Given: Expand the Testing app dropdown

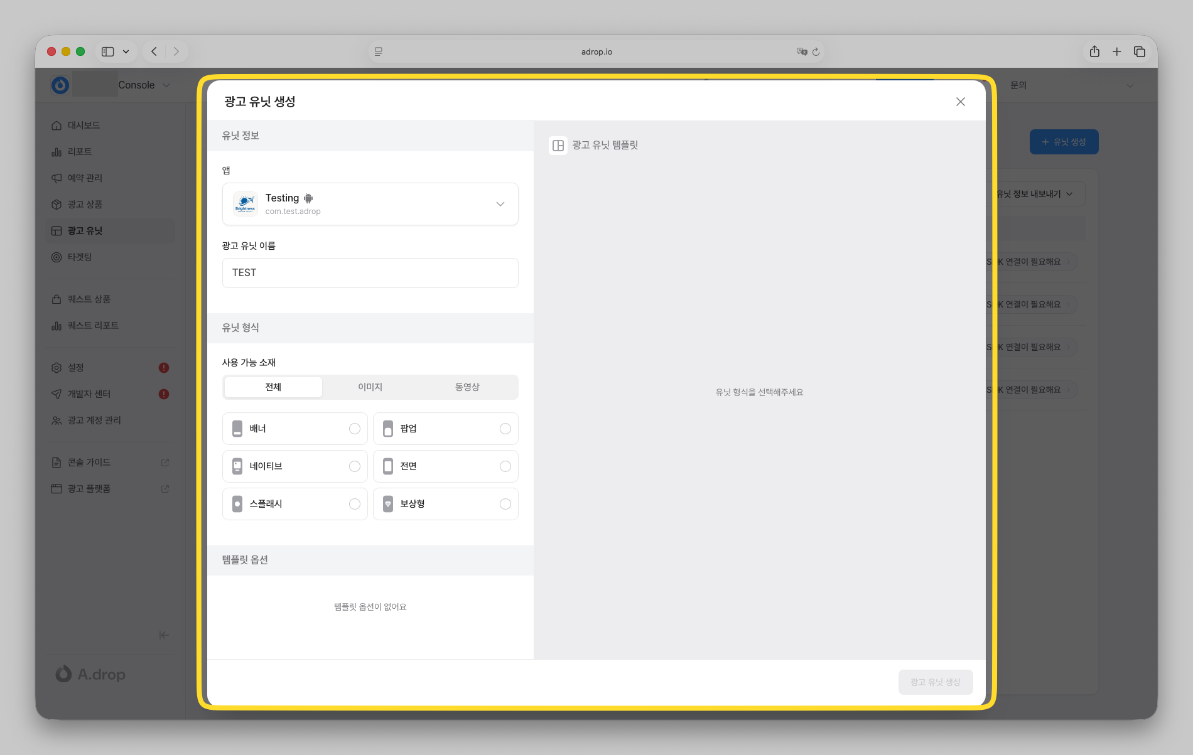Looking at the screenshot, I should pos(500,204).
